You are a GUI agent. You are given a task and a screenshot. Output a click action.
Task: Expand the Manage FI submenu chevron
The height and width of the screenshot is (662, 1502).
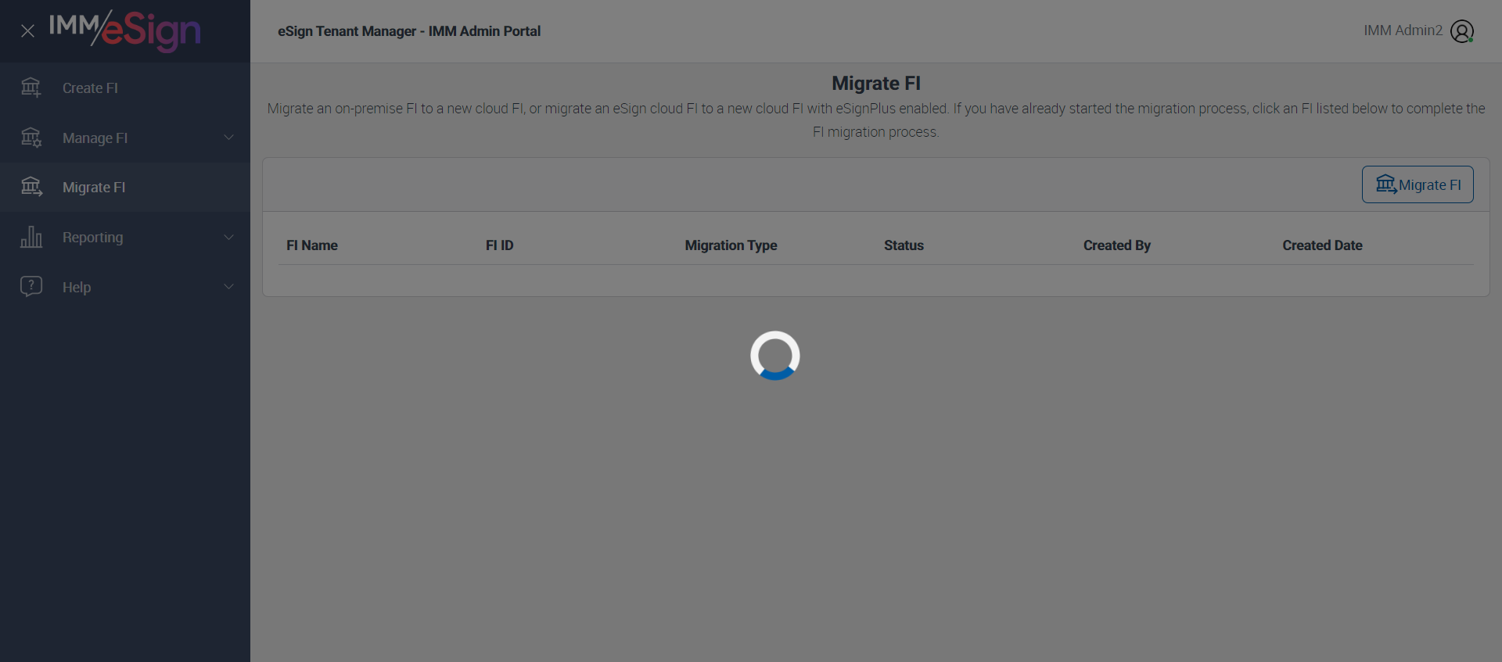228,138
